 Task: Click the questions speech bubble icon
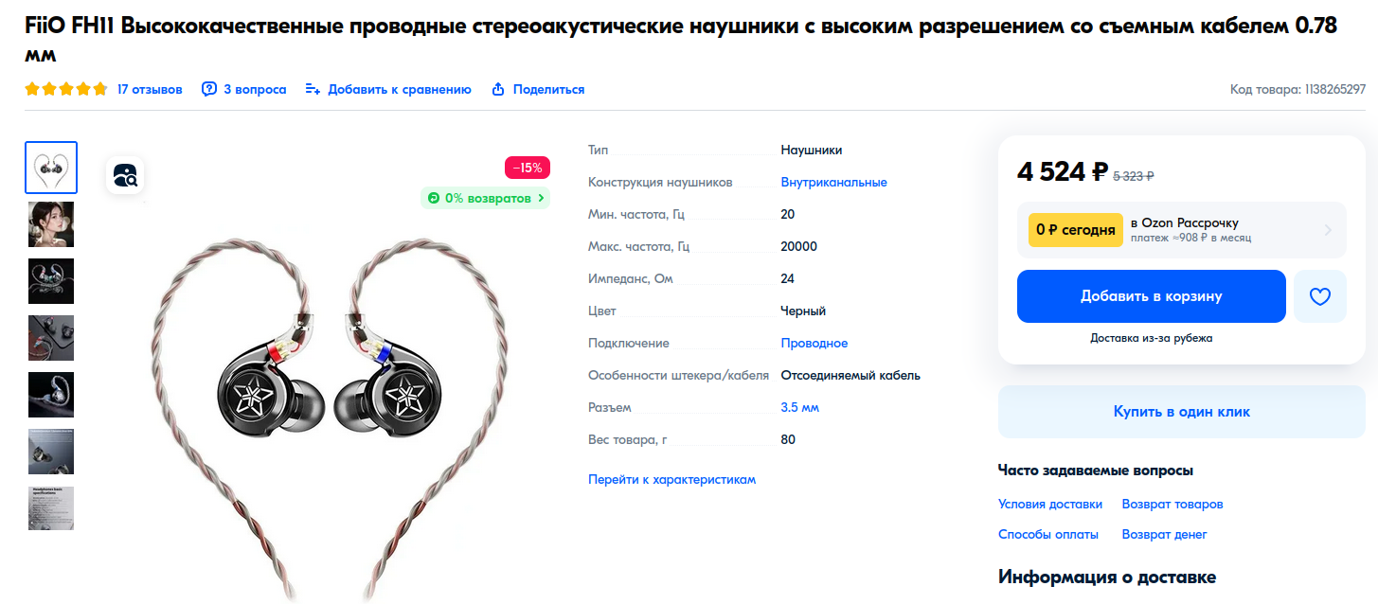(x=209, y=89)
